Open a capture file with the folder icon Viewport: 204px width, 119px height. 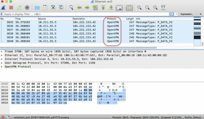pos(37,8)
